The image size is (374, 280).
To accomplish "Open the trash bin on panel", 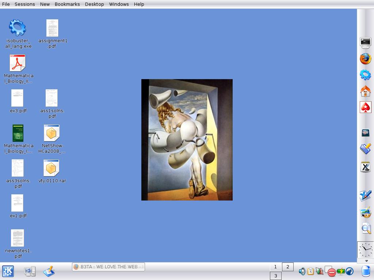I will point(366,271).
